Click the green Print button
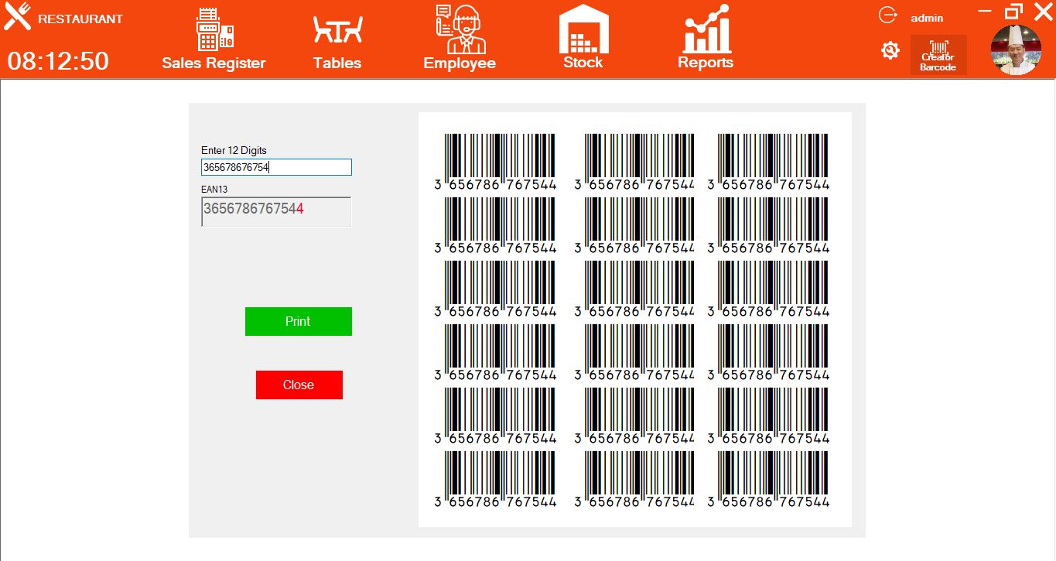1056x561 pixels. coord(299,321)
